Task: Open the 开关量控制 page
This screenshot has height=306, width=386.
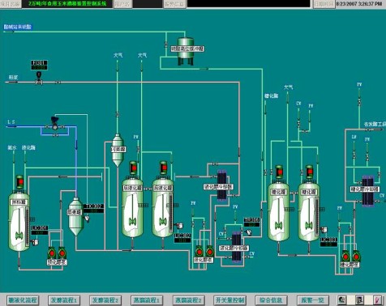Action: (x=229, y=300)
